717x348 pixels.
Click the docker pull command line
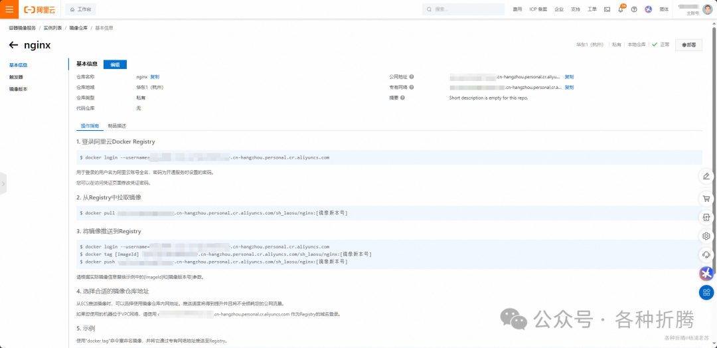(x=214, y=213)
